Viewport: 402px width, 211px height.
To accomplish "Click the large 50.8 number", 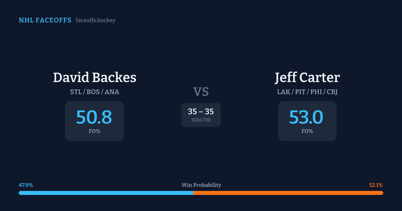I will [94, 117].
